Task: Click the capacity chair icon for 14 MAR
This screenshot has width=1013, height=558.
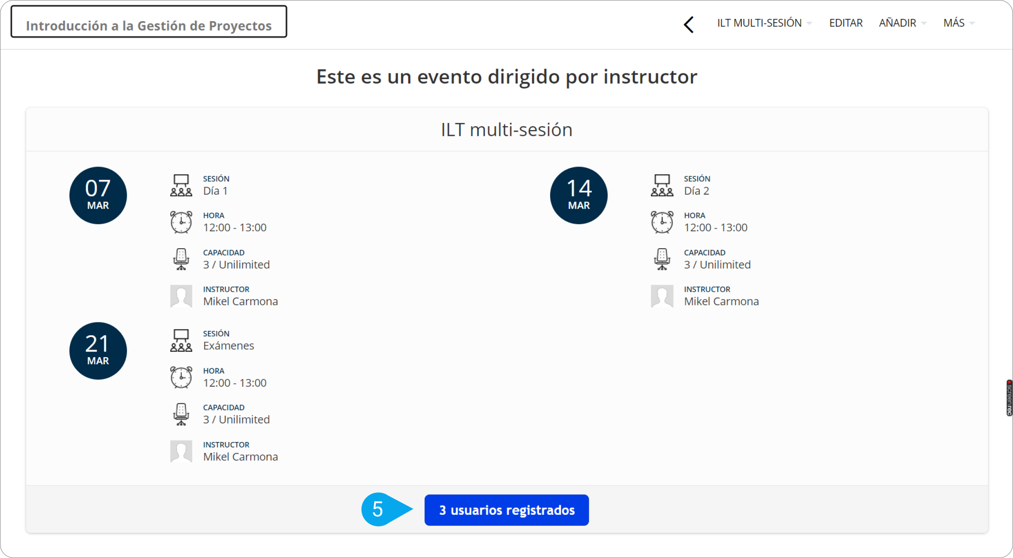Action: click(x=662, y=259)
